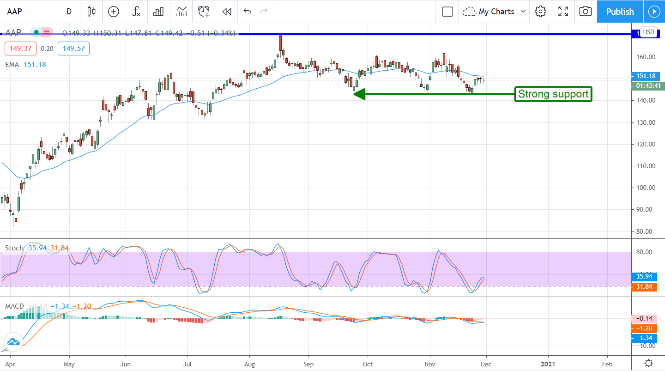Redo the chart action
Image resolution: width=665 pixels, height=371 pixels.
(x=264, y=12)
